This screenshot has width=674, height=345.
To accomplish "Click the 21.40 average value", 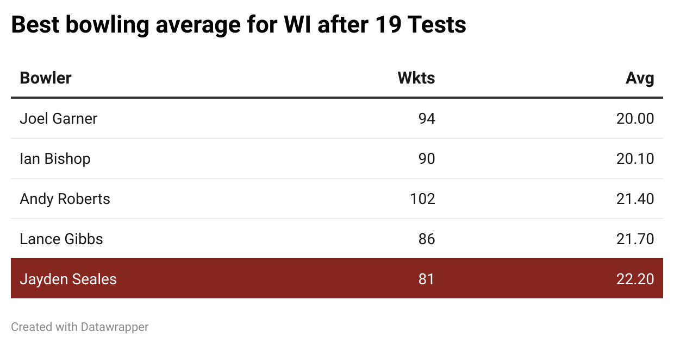I will point(635,199).
